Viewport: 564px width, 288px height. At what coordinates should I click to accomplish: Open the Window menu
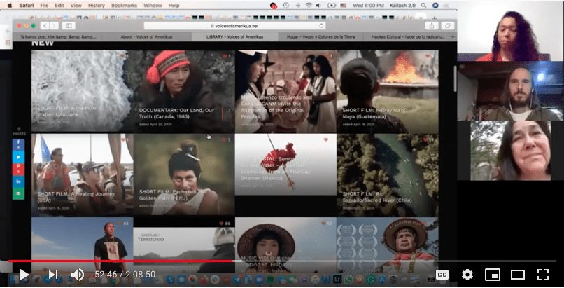pyautogui.click(x=153, y=6)
